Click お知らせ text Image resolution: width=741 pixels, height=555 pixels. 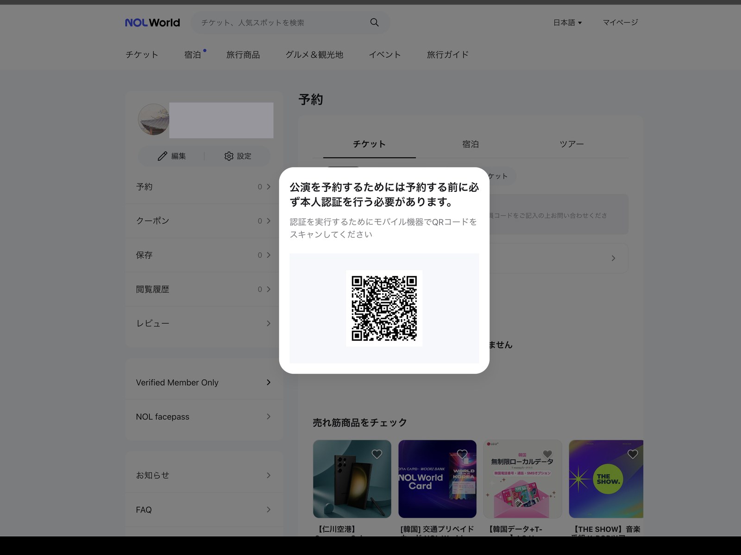click(152, 475)
